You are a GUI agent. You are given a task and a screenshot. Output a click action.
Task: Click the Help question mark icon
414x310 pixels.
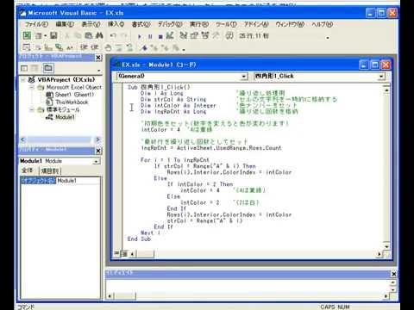(x=229, y=35)
